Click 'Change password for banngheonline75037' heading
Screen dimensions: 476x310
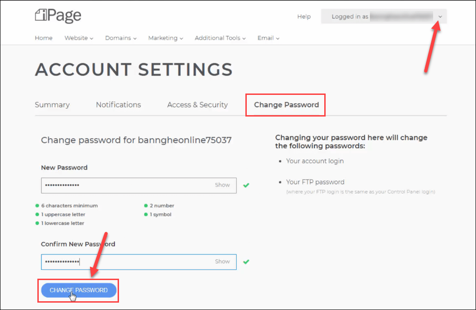137,140
